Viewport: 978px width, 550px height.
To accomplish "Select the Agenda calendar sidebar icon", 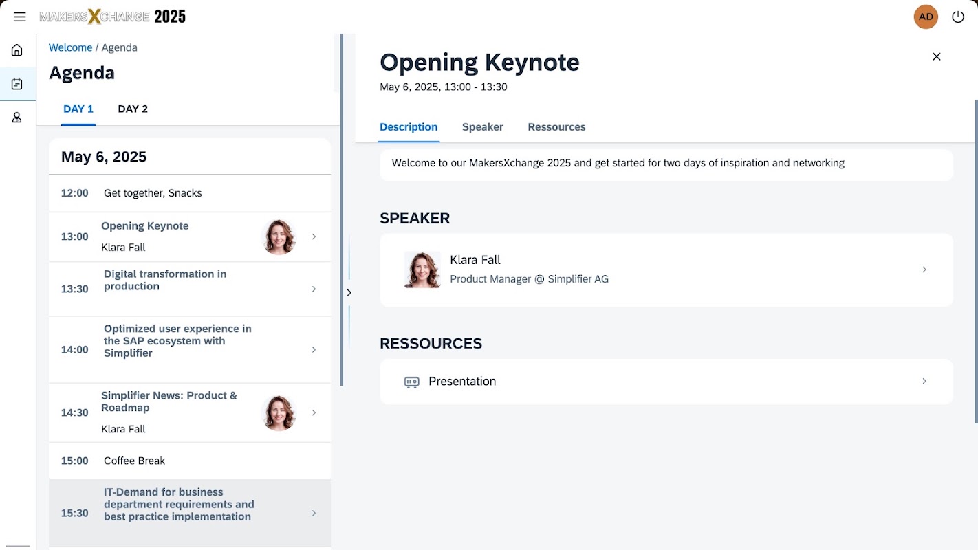I will point(17,84).
